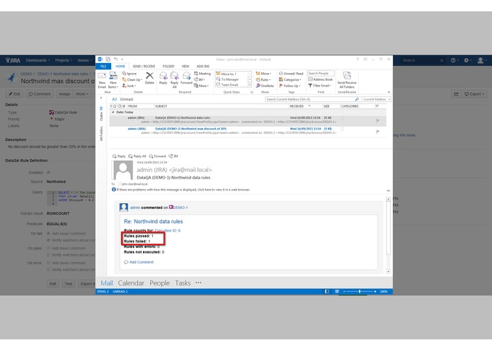Viewport: 492px width, 350px height.
Task: Reply with Meeting from ribbon
Action: click(x=202, y=74)
